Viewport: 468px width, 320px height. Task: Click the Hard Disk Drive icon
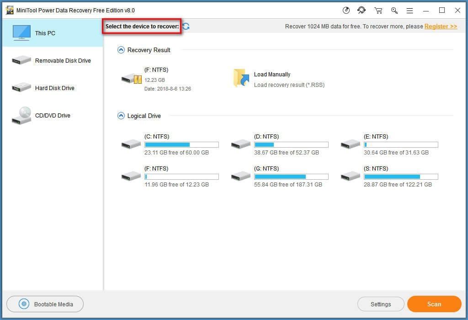(21, 87)
